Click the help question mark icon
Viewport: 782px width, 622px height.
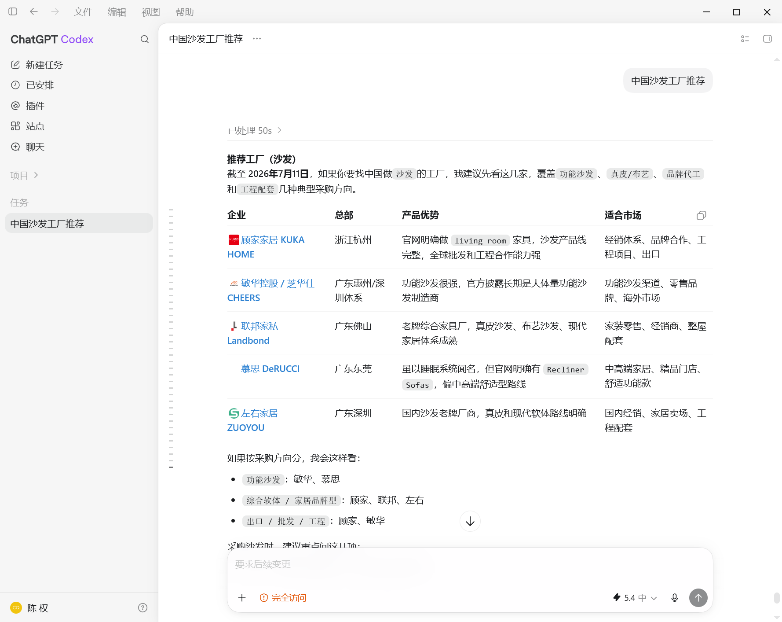143,607
